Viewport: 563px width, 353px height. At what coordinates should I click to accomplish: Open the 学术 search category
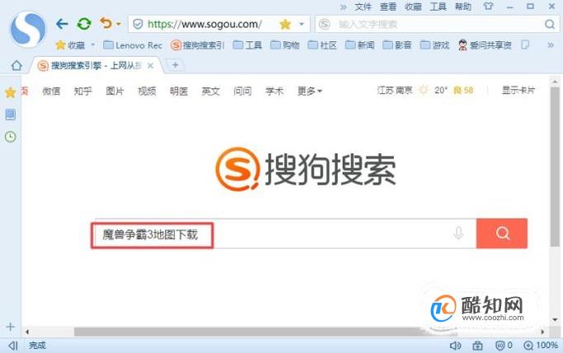tap(274, 91)
